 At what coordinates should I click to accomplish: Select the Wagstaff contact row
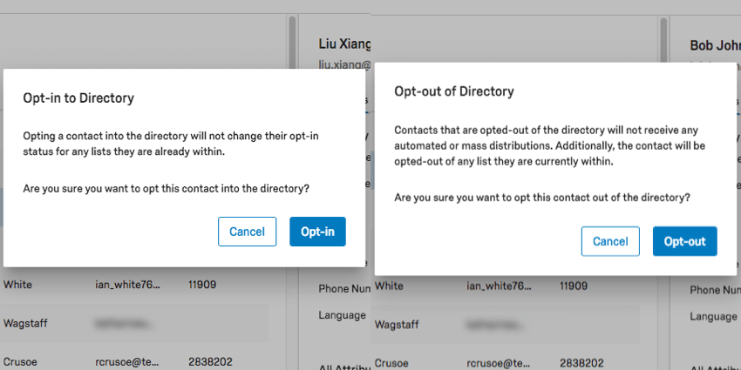click(26, 324)
